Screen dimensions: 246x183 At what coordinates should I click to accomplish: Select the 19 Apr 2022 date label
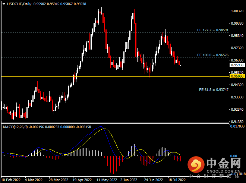click(82, 180)
